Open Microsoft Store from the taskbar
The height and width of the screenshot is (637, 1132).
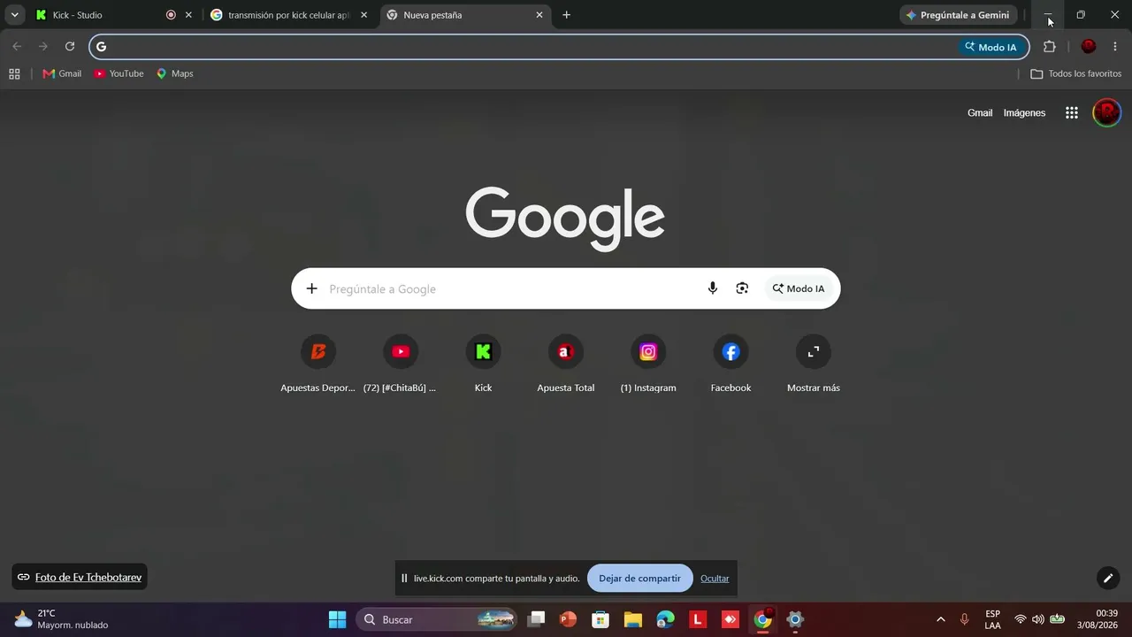600,619
